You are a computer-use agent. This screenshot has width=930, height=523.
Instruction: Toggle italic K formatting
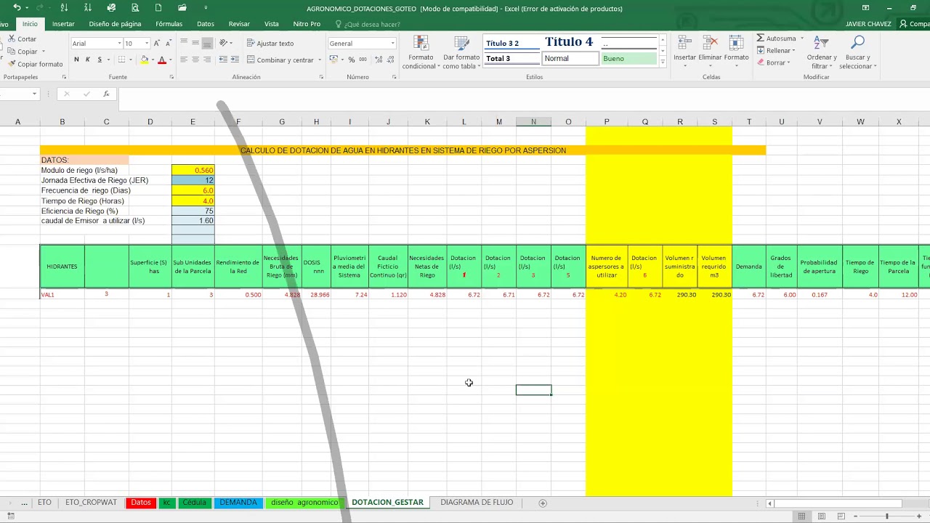tap(87, 60)
